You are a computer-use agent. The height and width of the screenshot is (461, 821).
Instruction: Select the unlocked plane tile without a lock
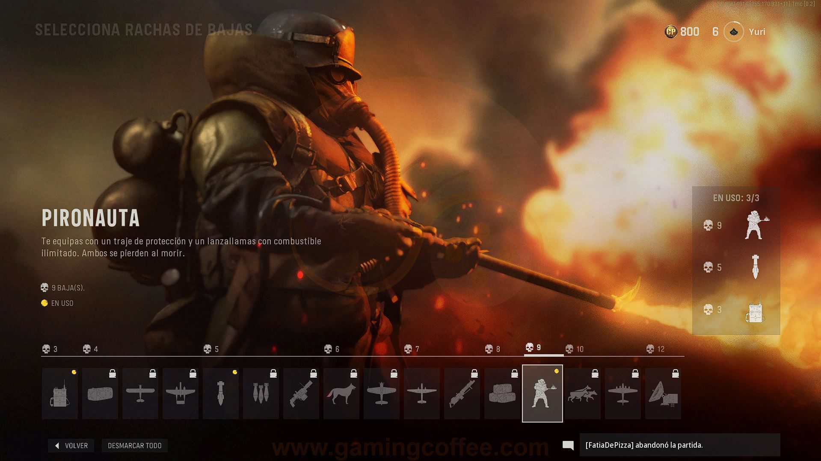422,393
